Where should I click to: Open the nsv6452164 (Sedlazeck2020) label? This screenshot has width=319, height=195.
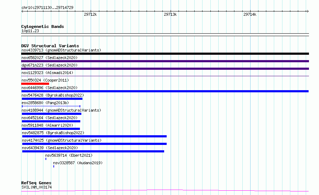[x=49, y=118]
